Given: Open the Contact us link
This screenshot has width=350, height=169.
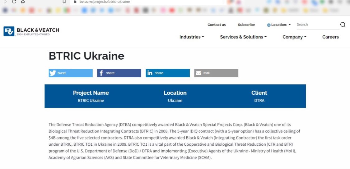Looking at the screenshot, I should pos(217,25).
